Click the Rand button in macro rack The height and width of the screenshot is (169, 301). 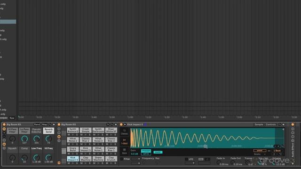(x=37, y=124)
